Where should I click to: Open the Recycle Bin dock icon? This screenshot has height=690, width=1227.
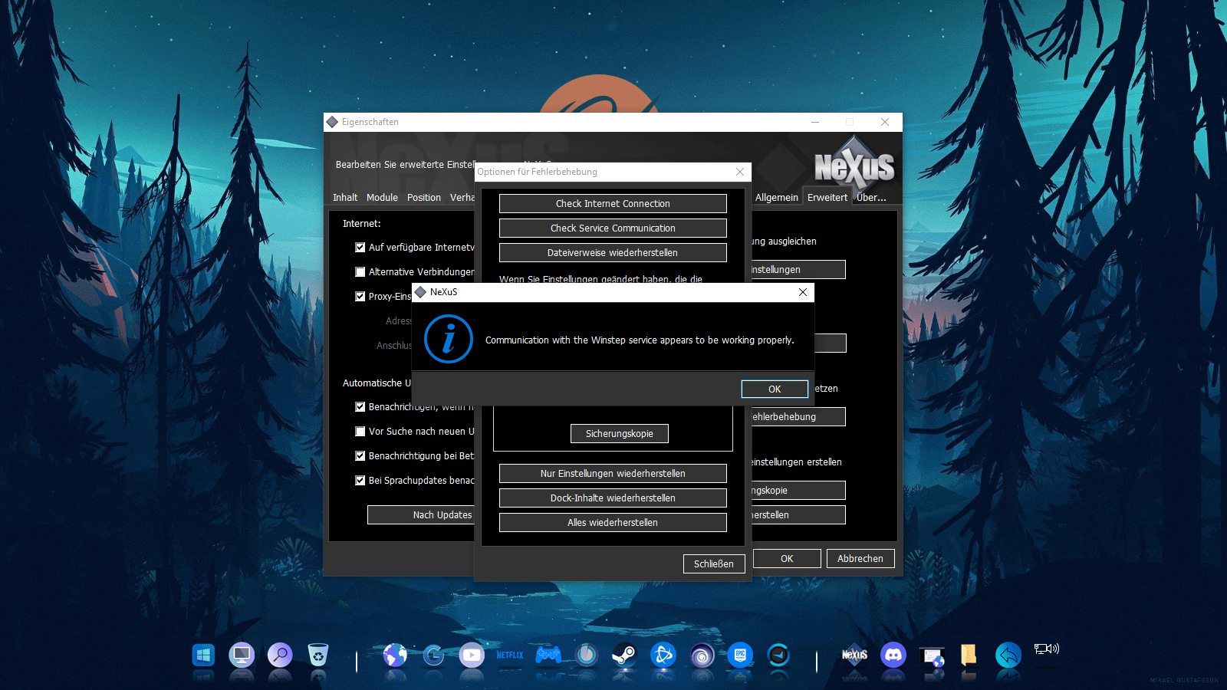(x=317, y=655)
